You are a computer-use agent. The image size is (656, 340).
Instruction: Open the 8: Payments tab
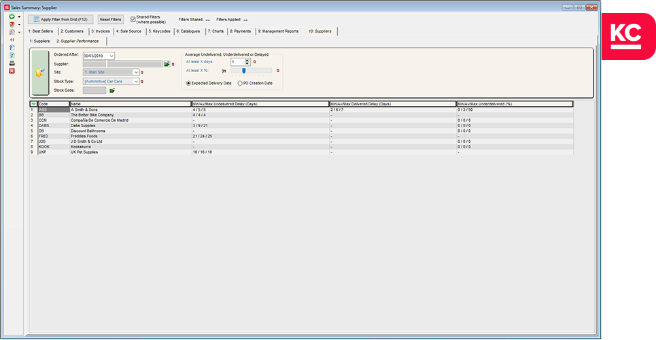tap(241, 31)
